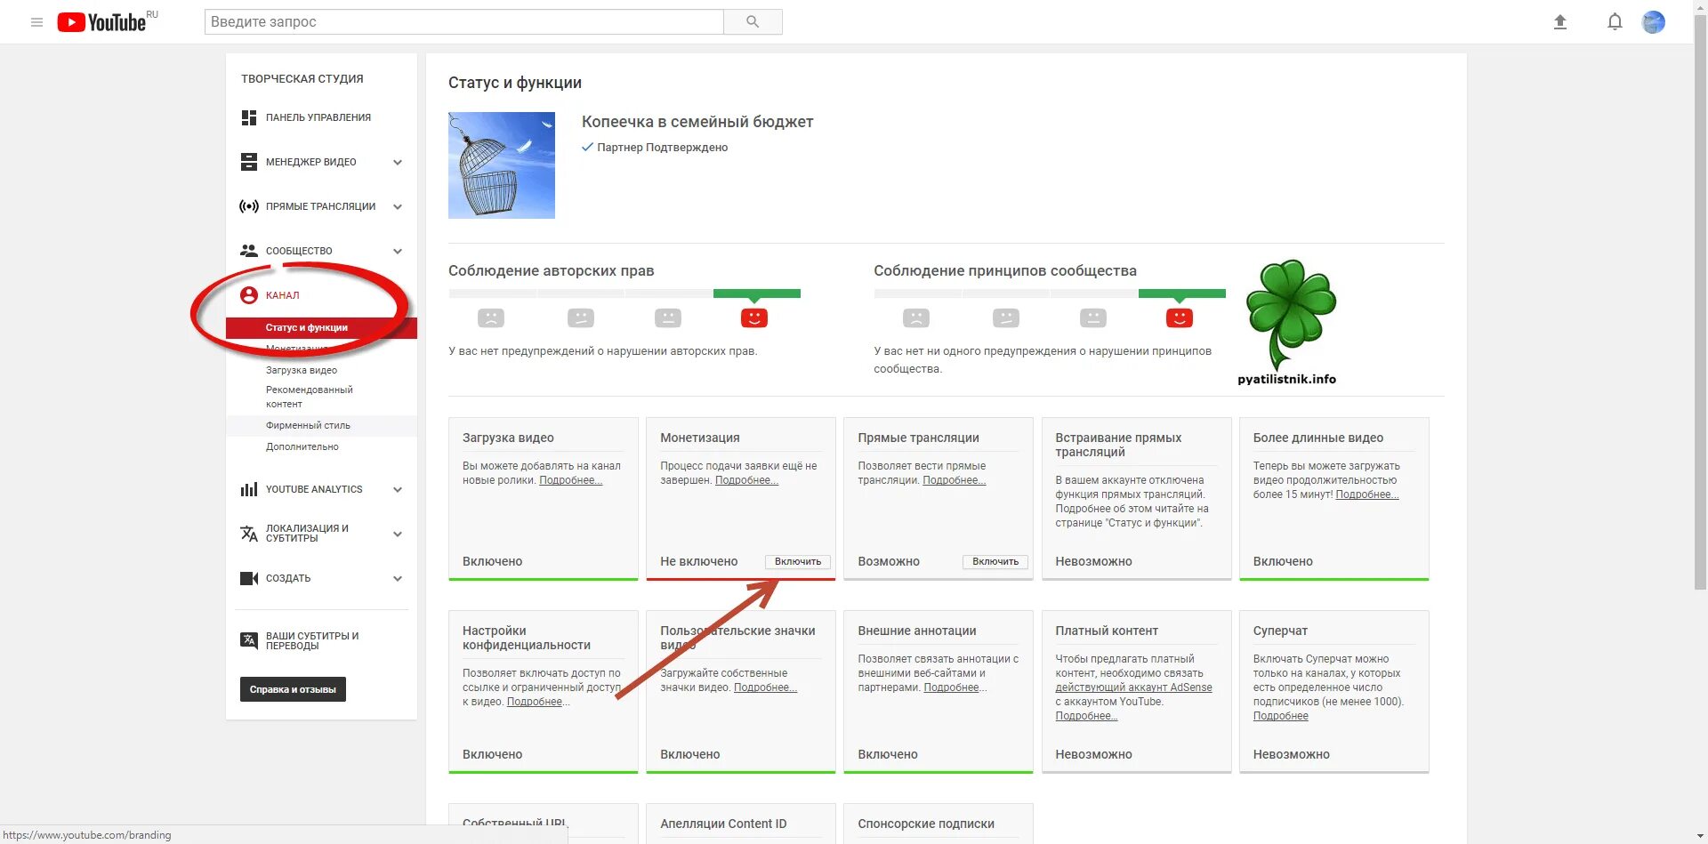Expand the YouTube Analytics section

click(398, 489)
